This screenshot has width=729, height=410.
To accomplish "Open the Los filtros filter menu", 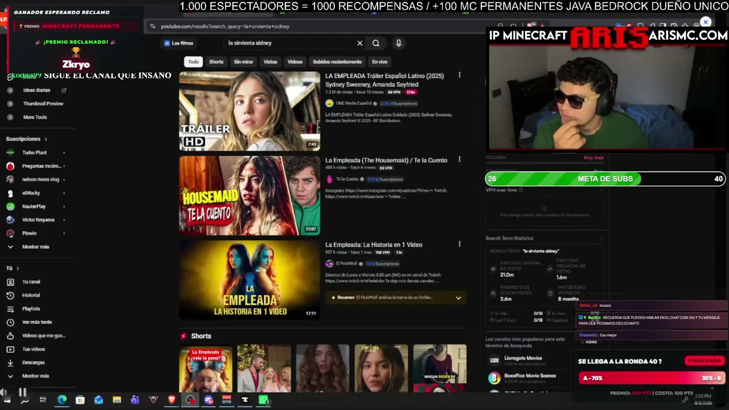I will click(x=179, y=43).
